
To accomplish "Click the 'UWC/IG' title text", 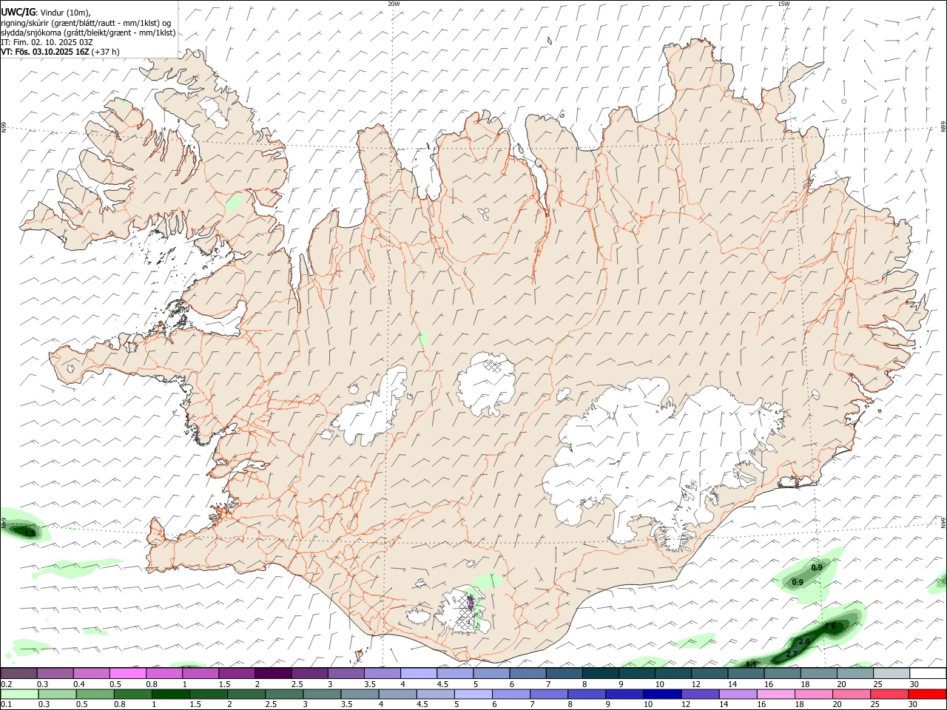I will pos(18,13).
